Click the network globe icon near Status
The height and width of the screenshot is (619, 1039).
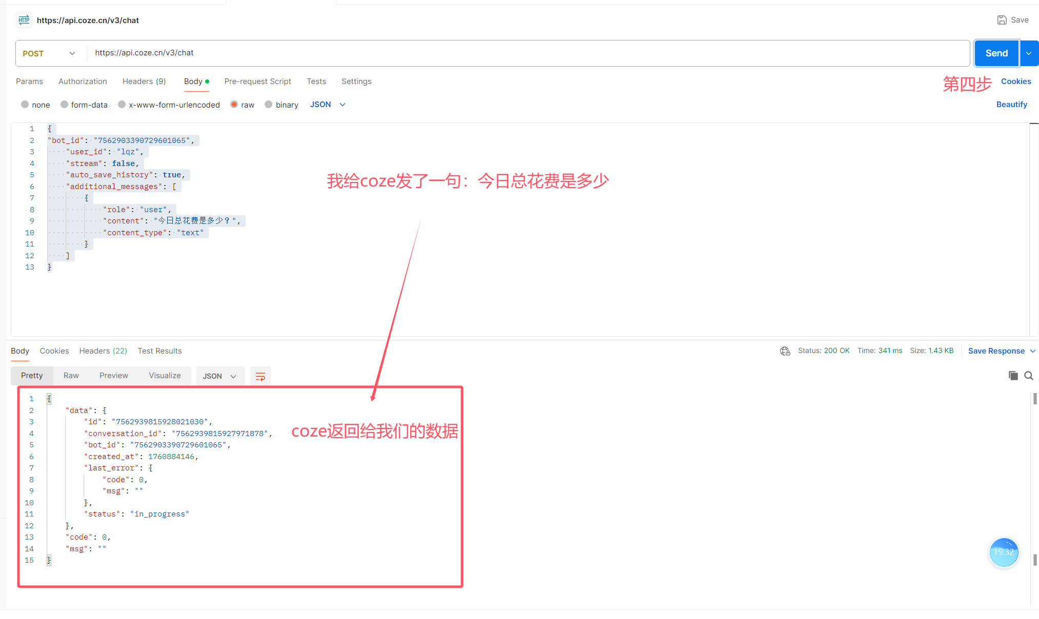pyautogui.click(x=785, y=351)
